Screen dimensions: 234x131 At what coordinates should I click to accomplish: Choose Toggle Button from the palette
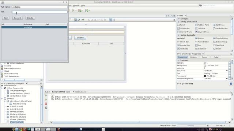tap(220, 38)
